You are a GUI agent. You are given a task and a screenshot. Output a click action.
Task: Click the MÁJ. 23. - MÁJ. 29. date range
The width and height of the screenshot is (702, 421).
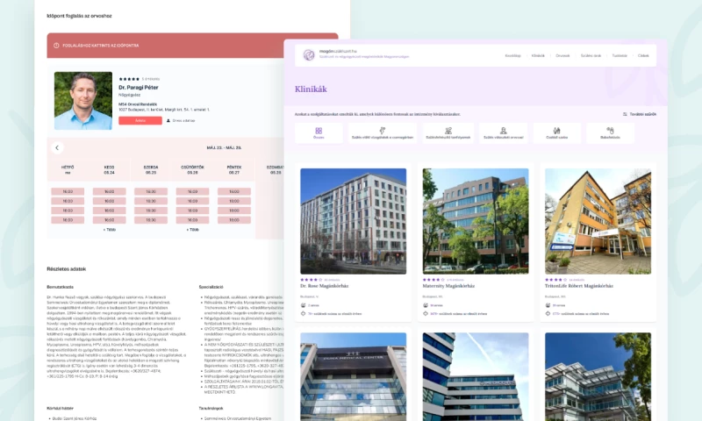coord(224,147)
